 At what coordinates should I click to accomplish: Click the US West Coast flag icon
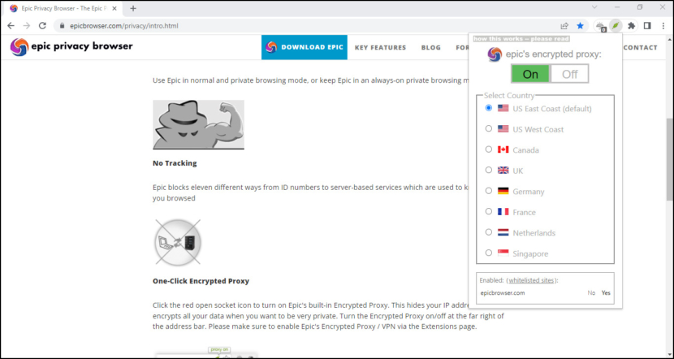coord(503,129)
